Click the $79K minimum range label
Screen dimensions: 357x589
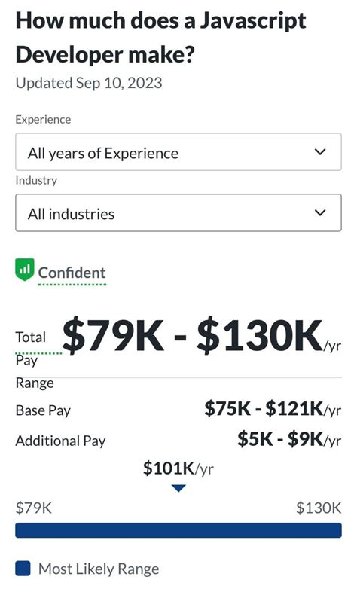[33, 508]
